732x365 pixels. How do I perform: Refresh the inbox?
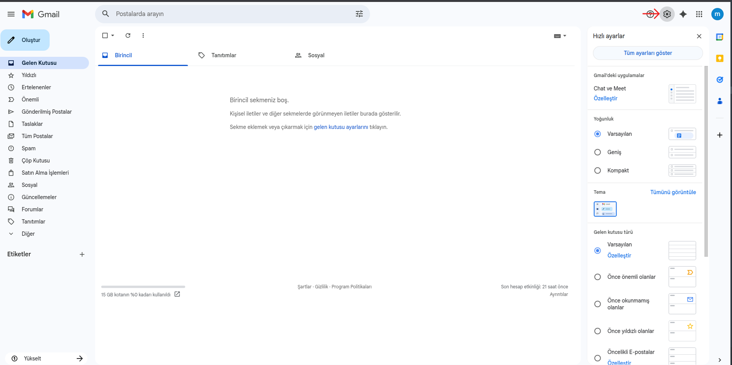point(128,35)
